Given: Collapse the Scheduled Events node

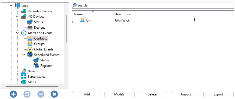Looking at the screenshot, I should [x=23, y=55].
